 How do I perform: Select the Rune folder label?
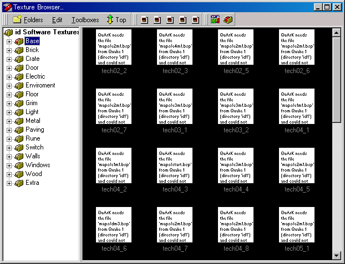pos(33,138)
